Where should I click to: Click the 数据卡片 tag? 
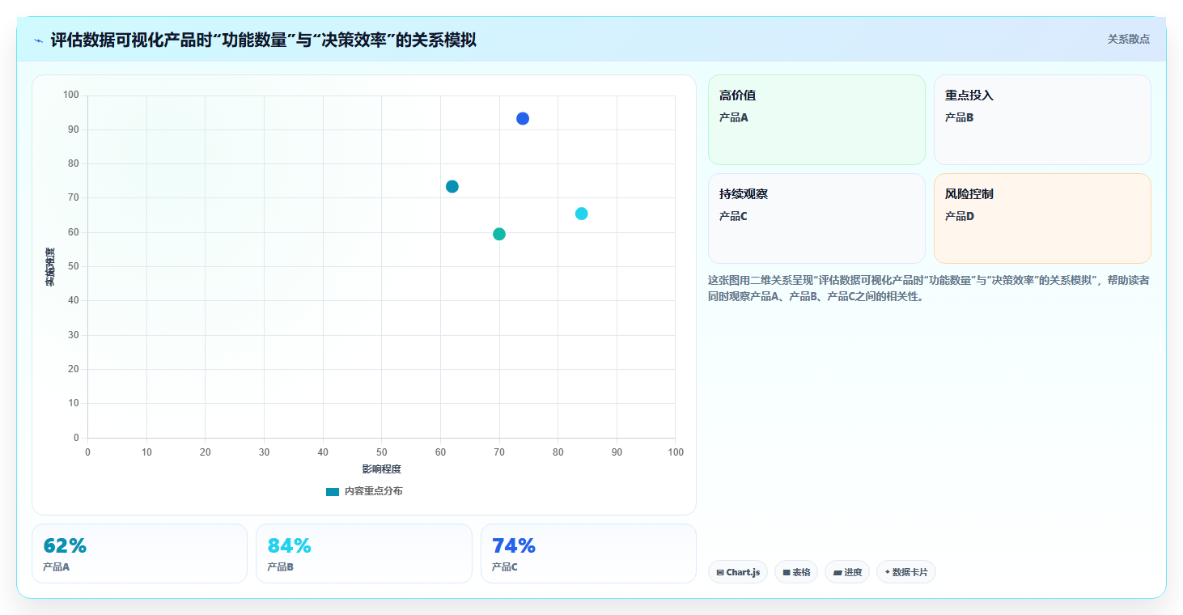[x=906, y=572]
